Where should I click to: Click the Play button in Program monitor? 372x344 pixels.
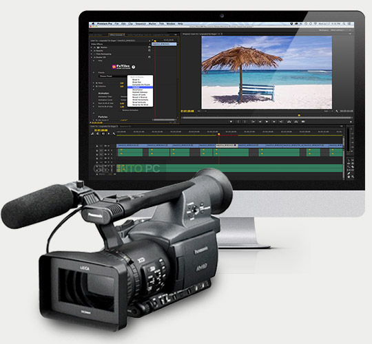click(267, 122)
